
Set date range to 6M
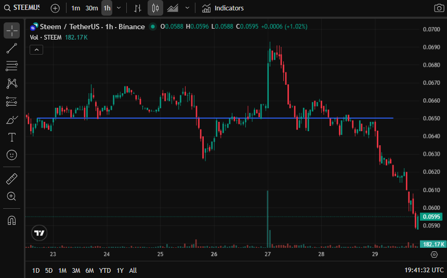click(89, 270)
